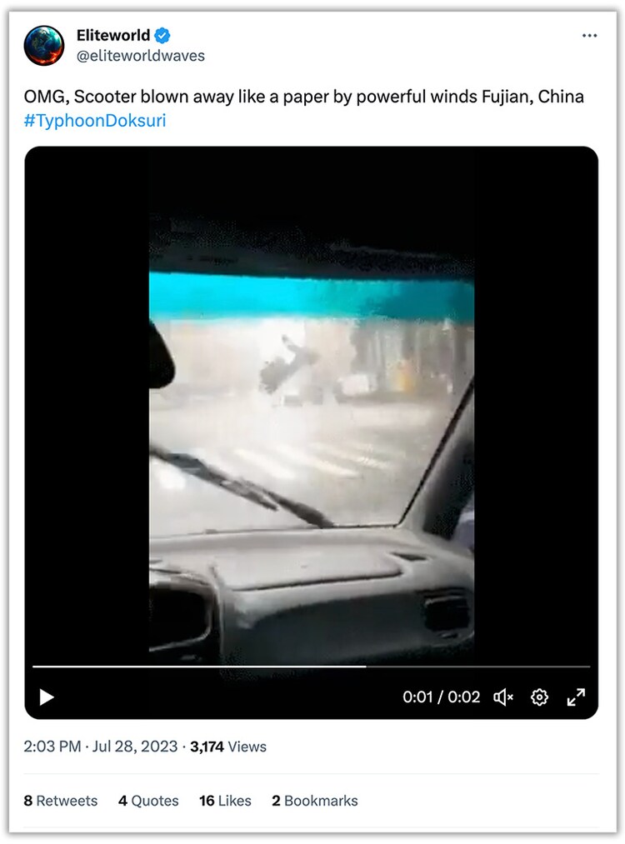Click the tweet text about Fujian scooter
This screenshot has width=625, height=844.
click(x=303, y=97)
